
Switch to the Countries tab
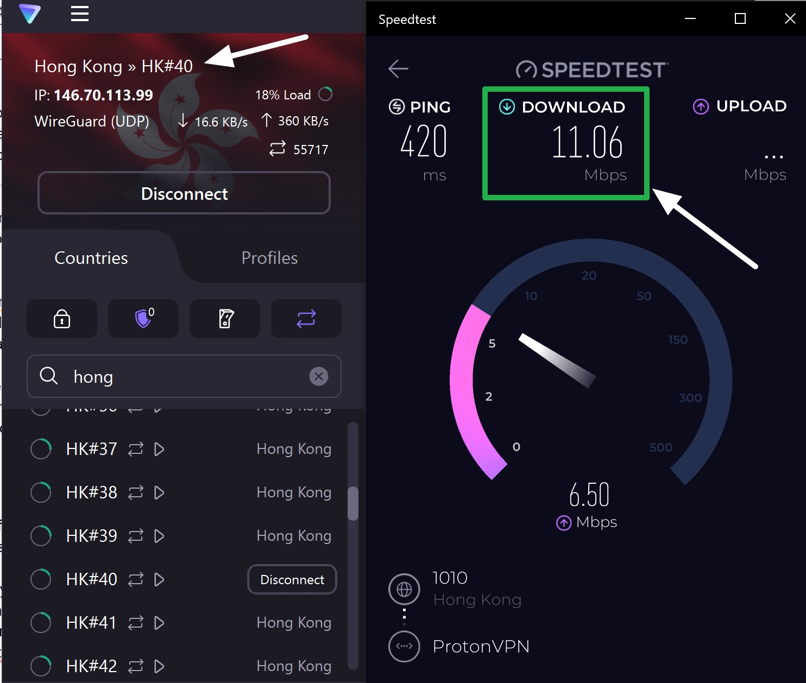pyautogui.click(x=91, y=258)
